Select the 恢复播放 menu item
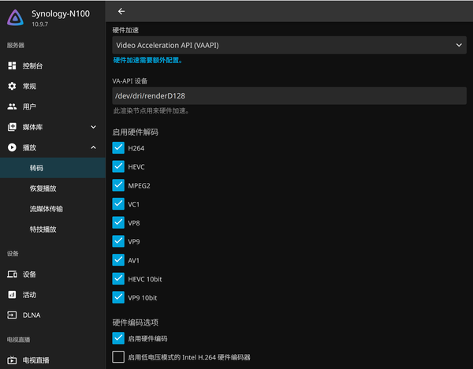The height and width of the screenshot is (369, 473). tap(43, 188)
